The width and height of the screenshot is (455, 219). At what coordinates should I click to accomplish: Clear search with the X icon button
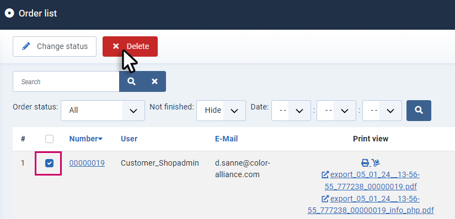click(x=154, y=81)
